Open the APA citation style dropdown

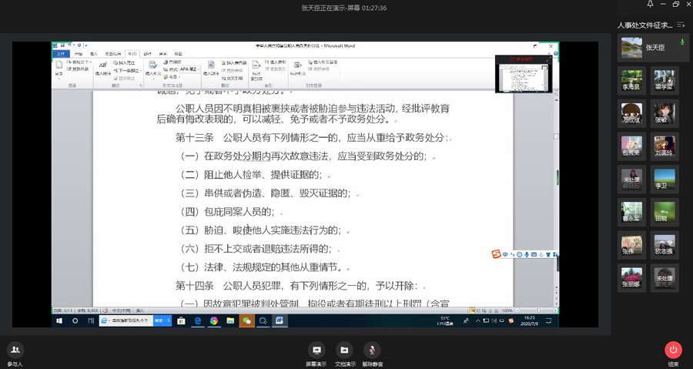[x=189, y=69]
